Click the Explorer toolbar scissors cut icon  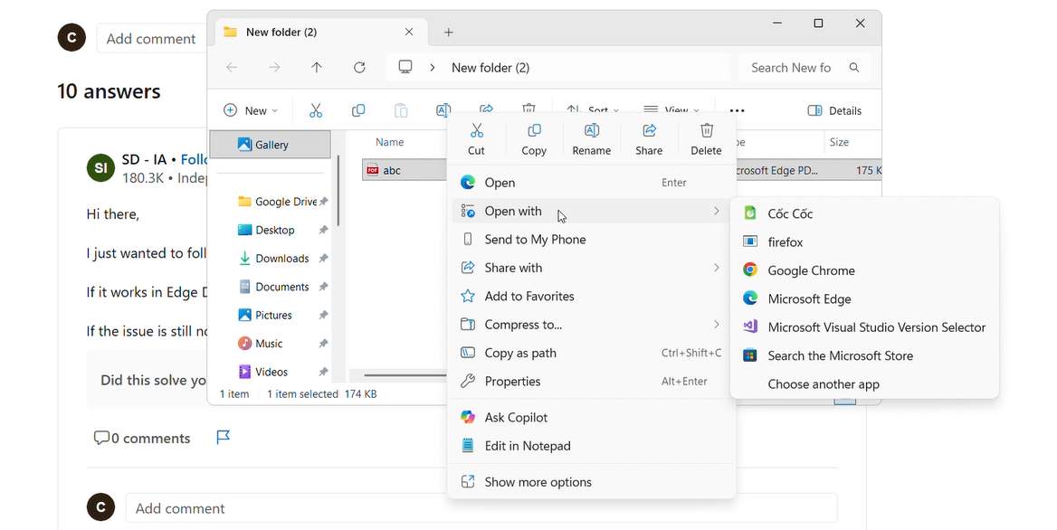pos(316,110)
